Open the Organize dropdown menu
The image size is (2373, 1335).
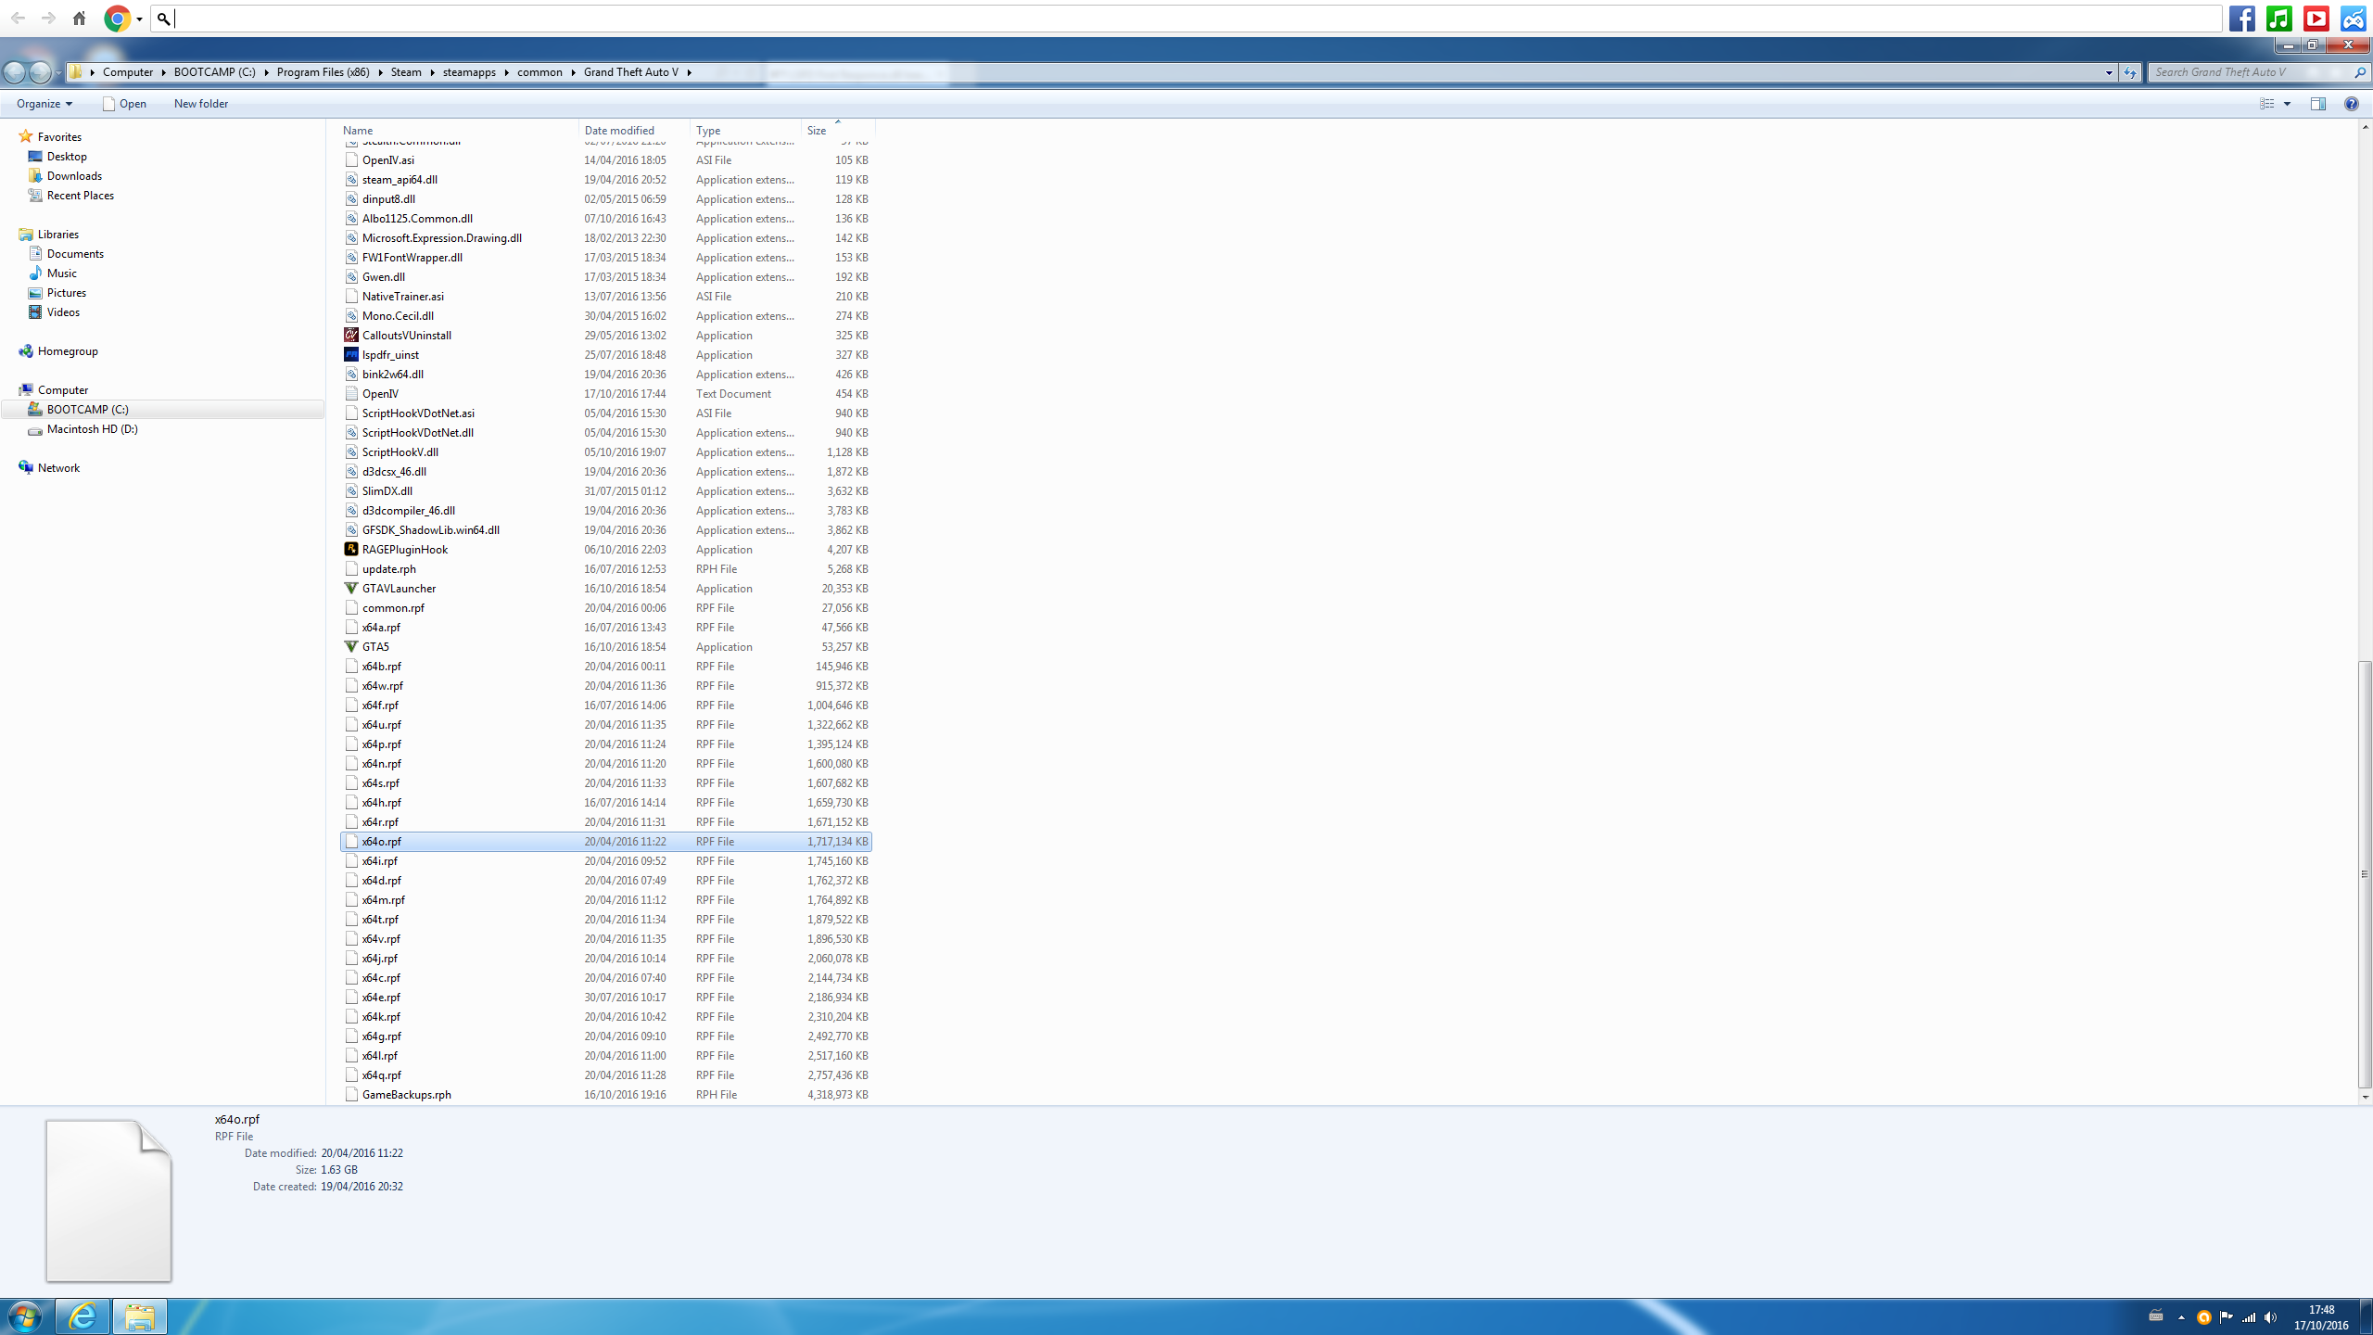click(44, 104)
